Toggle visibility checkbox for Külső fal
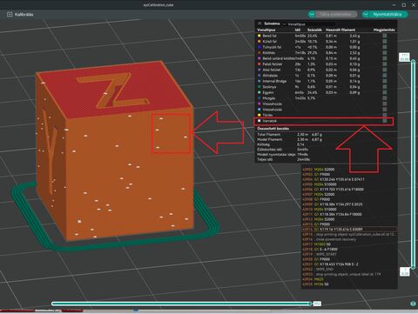 pyautogui.click(x=385, y=42)
